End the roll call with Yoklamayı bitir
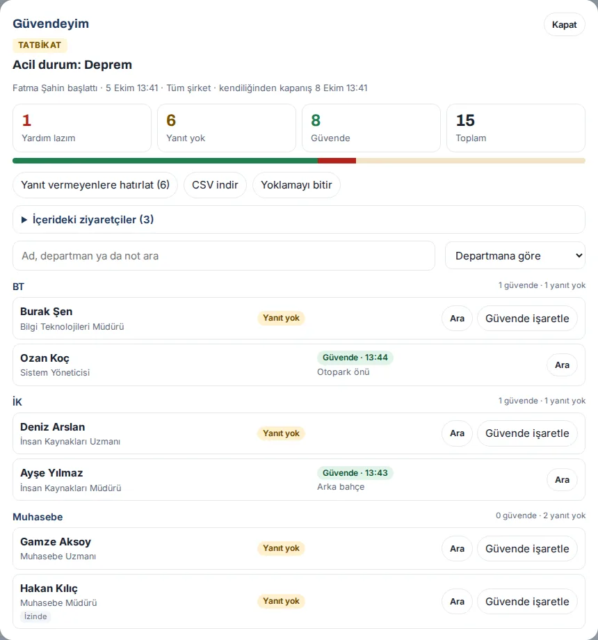Screen dimensions: 598x640 click(296, 185)
